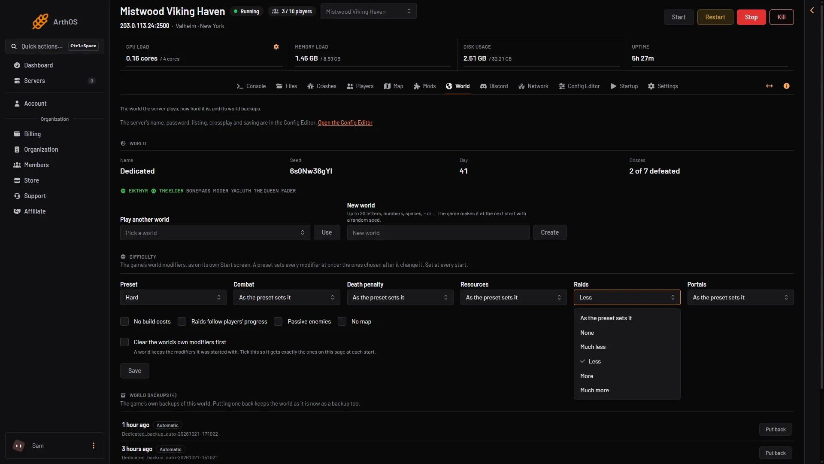Click the Restart server button
This screenshot has width=824, height=464.
(x=715, y=17)
